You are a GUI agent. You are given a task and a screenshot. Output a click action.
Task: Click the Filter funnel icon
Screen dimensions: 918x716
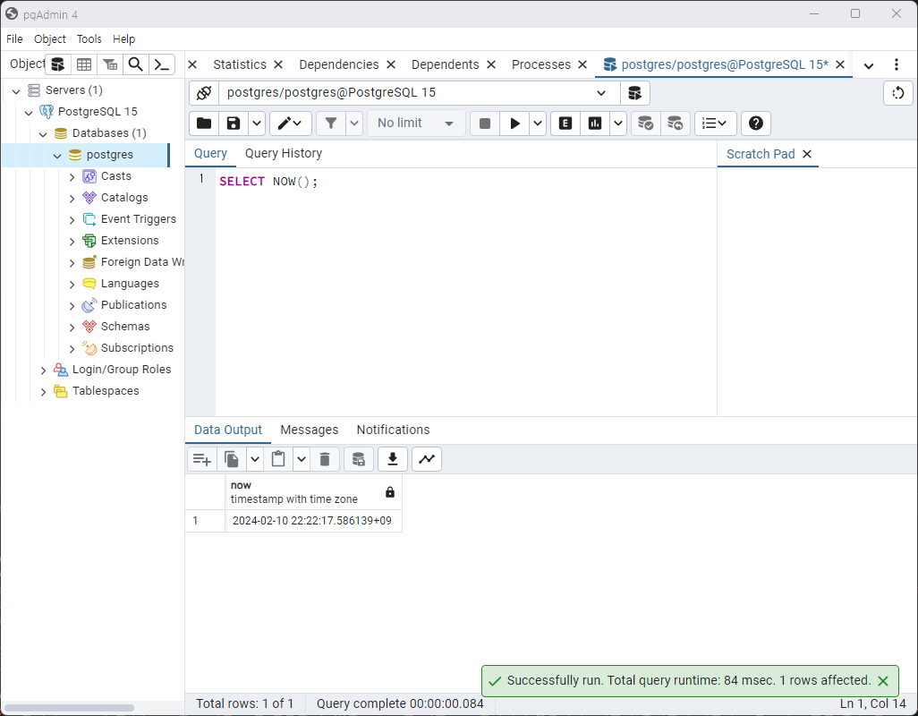tap(331, 123)
